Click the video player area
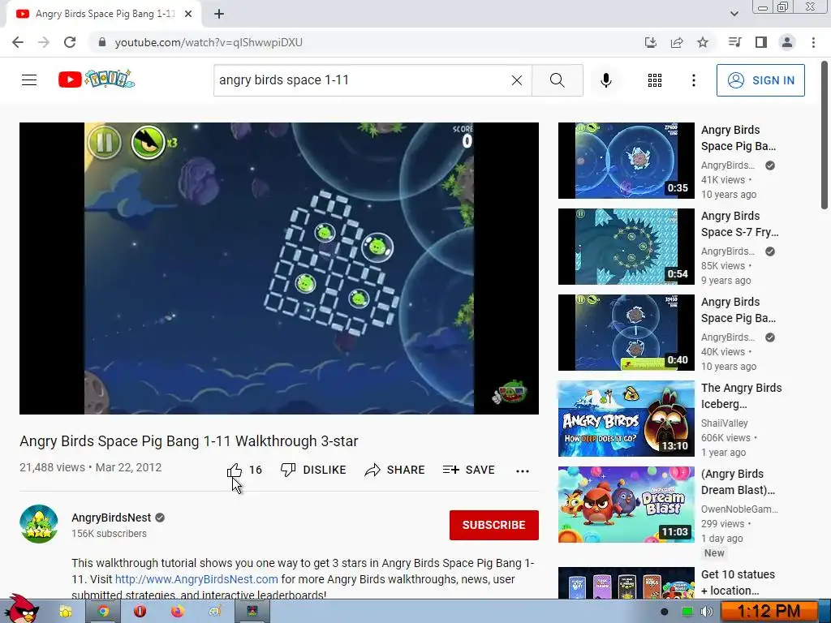This screenshot has width=831, height=623. [x=279, y=268]
